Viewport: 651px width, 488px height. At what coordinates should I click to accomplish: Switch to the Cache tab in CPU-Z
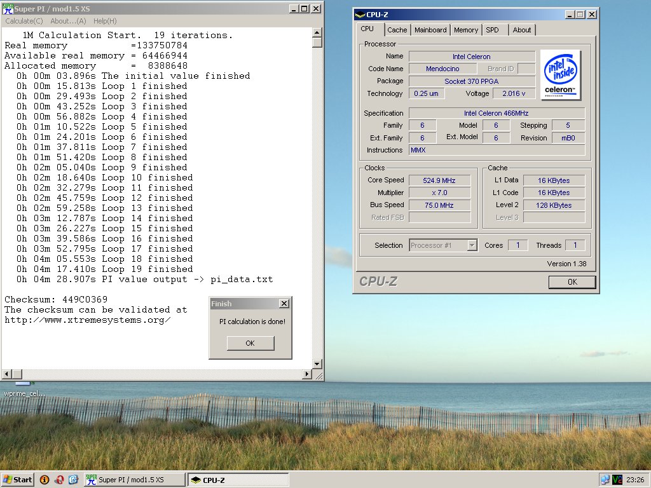click(397, 30)
